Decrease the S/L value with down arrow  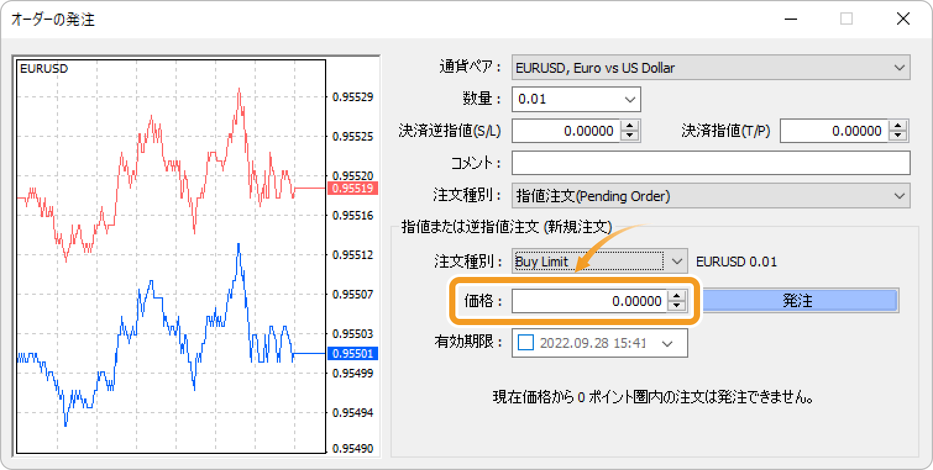click(630, 136)
